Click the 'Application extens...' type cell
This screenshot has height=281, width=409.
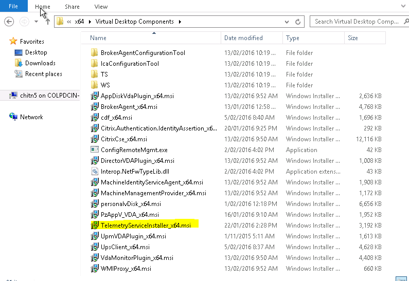pyautogui.click(x=313, y=172)
